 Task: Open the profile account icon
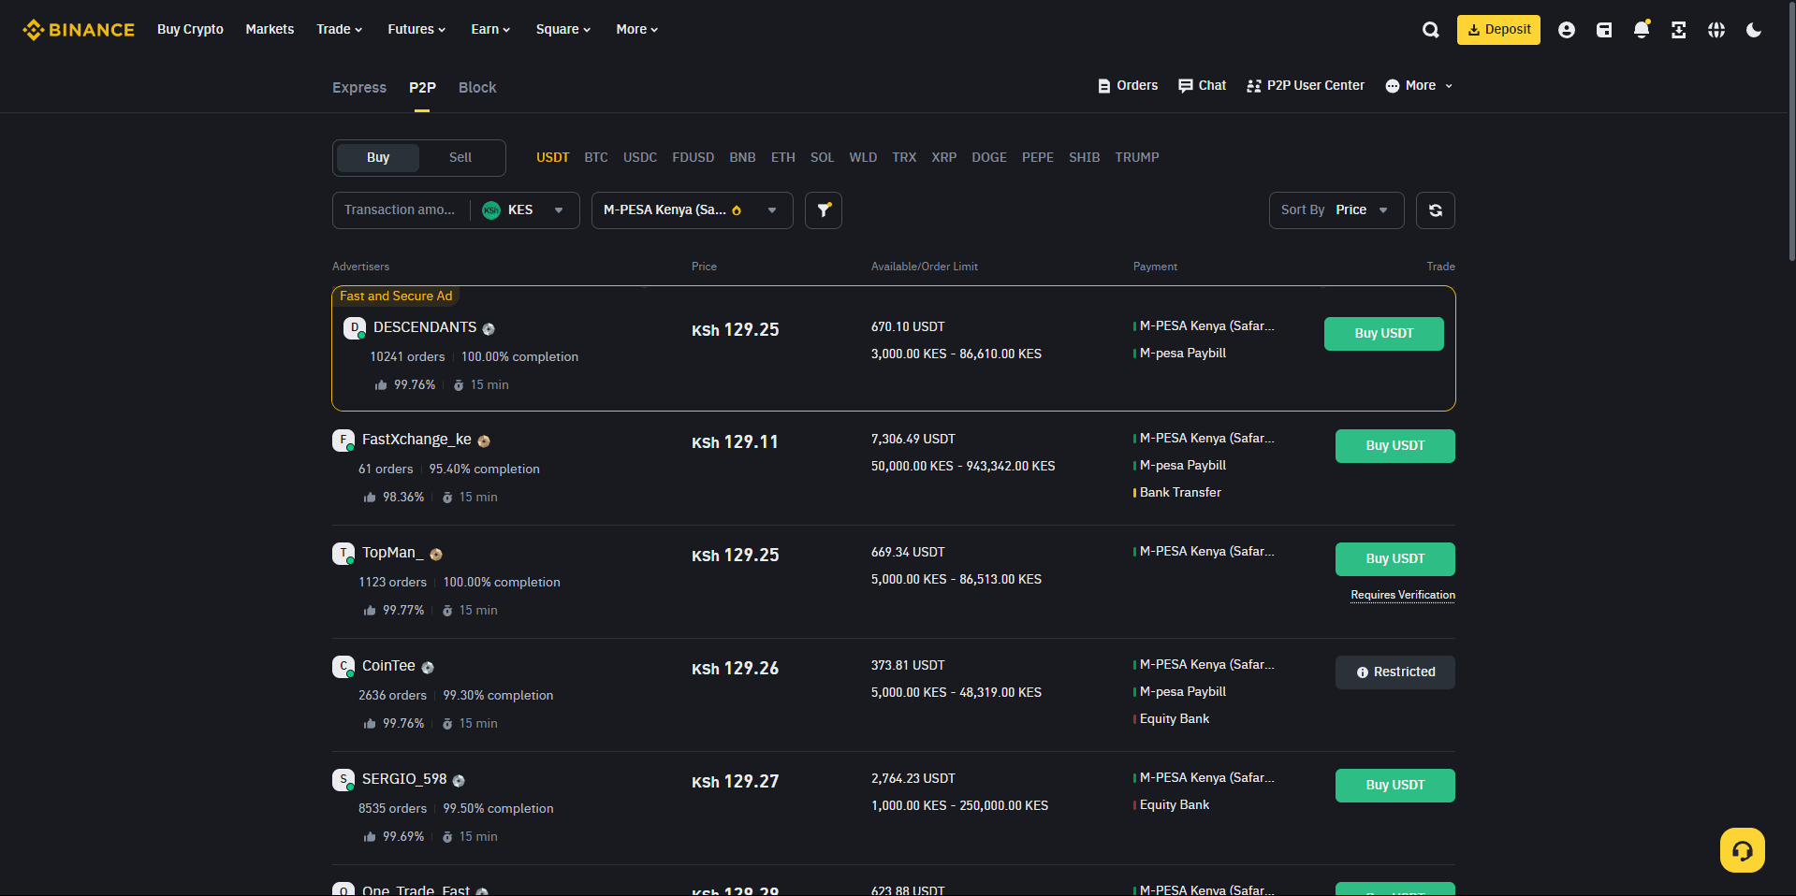click(1566, 29)
